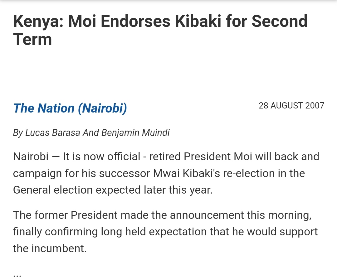Click 'General election expected later this year' line

coord(113,190)
